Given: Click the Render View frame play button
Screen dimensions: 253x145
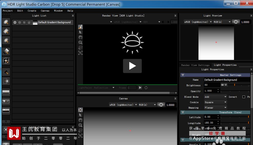Looking at the screenshot, I should 140,88.
